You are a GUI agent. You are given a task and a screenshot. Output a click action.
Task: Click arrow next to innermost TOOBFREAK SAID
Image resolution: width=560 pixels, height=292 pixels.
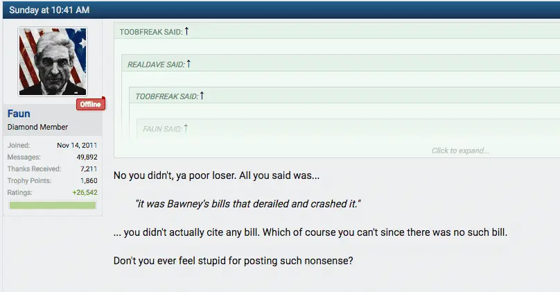tap(202, 96)
